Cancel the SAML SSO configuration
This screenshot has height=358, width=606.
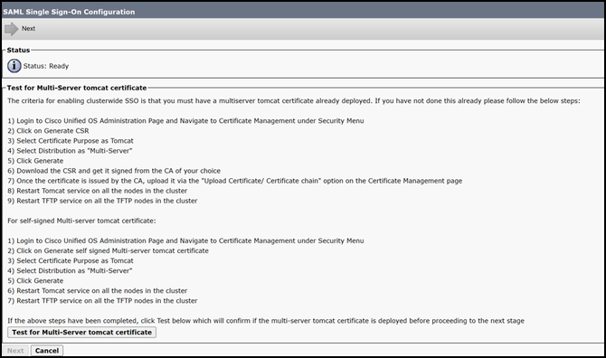coord(47,351)
